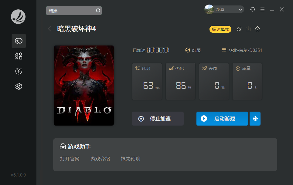Open the hamburger main menu
293x185 pixels.
coord(263,10)
